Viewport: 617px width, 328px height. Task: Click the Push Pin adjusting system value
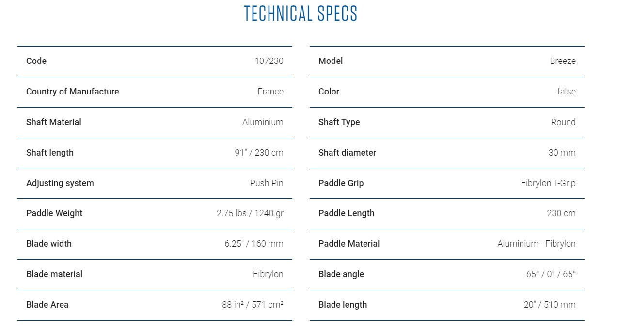click(267, 183)
